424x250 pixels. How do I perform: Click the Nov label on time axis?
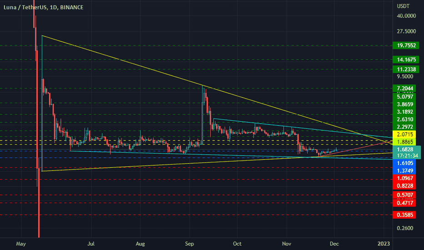tap(286, 244)
